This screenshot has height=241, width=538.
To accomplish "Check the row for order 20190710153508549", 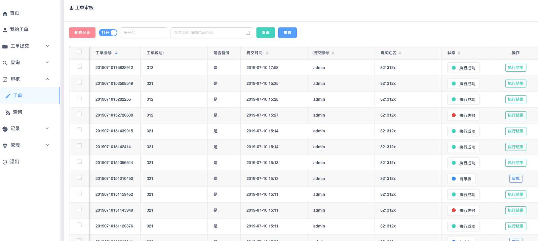I will click(x=79, y=82).
